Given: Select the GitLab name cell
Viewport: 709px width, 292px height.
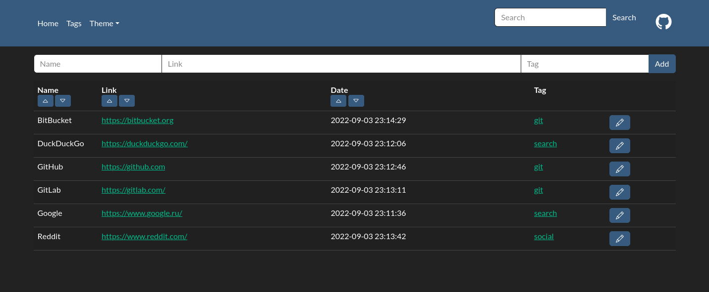Looking at the screenshot, I should click(49, 190).
